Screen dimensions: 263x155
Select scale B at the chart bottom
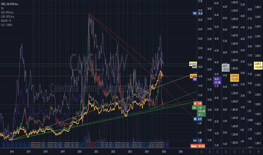210,152
